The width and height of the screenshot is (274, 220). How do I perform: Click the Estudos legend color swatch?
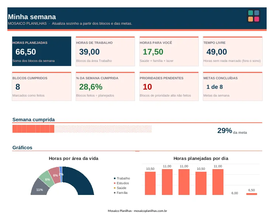[115, 183]
